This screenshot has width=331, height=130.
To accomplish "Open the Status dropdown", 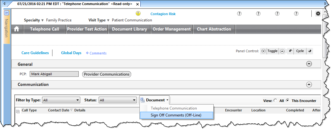I will (x=118, y=100).
